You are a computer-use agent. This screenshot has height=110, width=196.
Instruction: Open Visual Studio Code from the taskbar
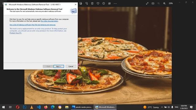point(39,107)
